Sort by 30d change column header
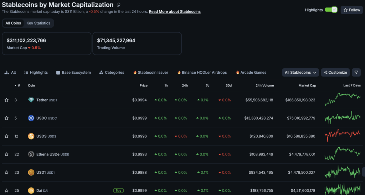The height and width of the screenshot is (195, 365). coord(228,85)
